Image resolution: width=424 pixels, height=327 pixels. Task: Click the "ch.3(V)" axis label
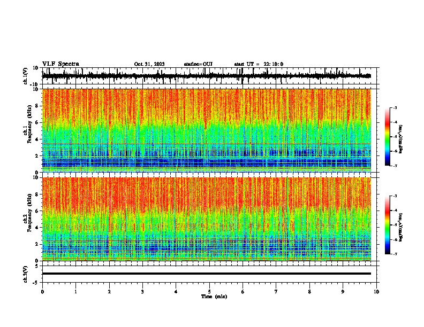click(26, 274)
